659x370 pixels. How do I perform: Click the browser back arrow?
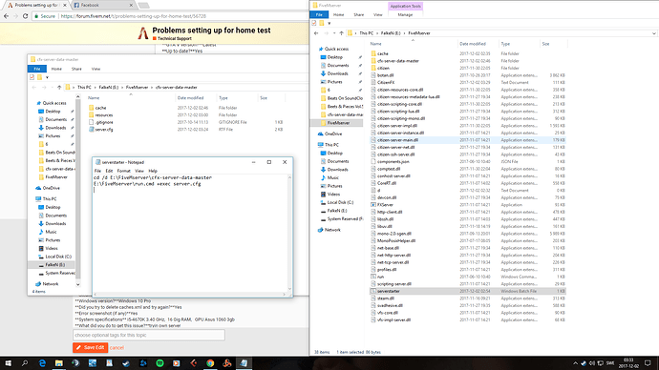(6, 16)
